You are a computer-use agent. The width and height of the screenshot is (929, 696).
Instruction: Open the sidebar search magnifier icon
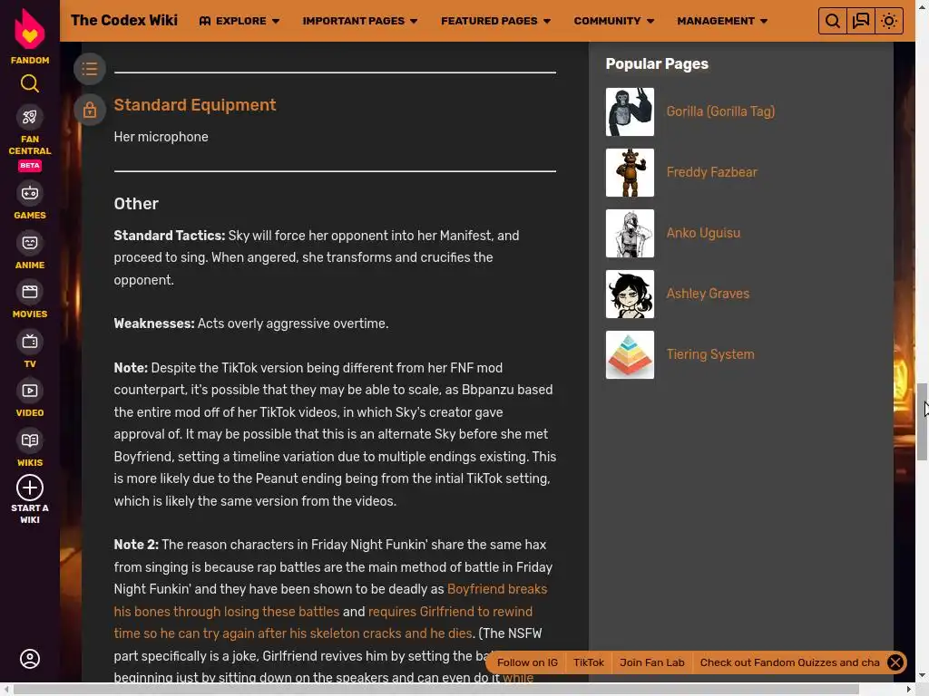[x=30, y=83]
